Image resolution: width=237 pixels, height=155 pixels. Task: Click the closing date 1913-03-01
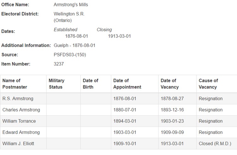click(x=119, y=36)
